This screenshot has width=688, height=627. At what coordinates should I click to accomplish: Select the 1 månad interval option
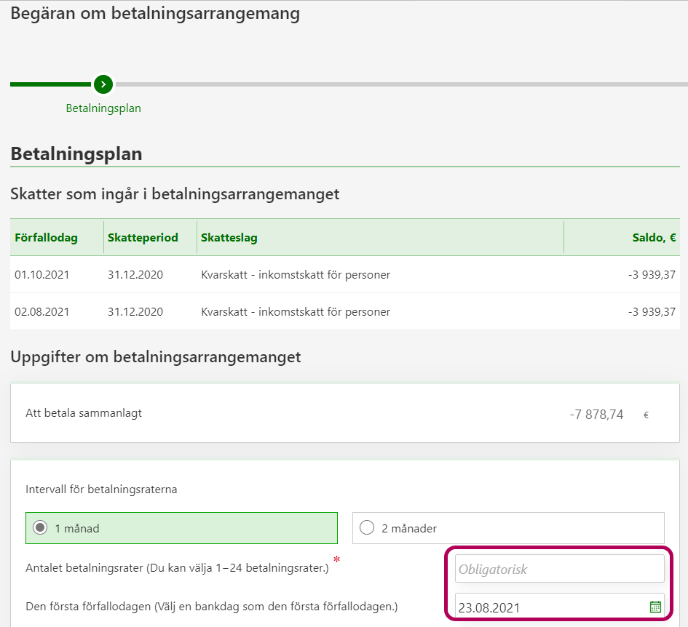click(x=181, y=528)
